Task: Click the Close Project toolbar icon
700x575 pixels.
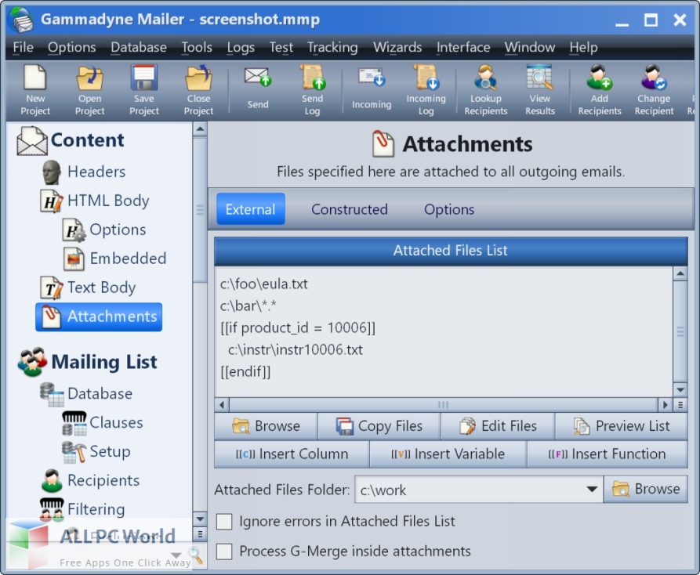Action: [198, 90]
